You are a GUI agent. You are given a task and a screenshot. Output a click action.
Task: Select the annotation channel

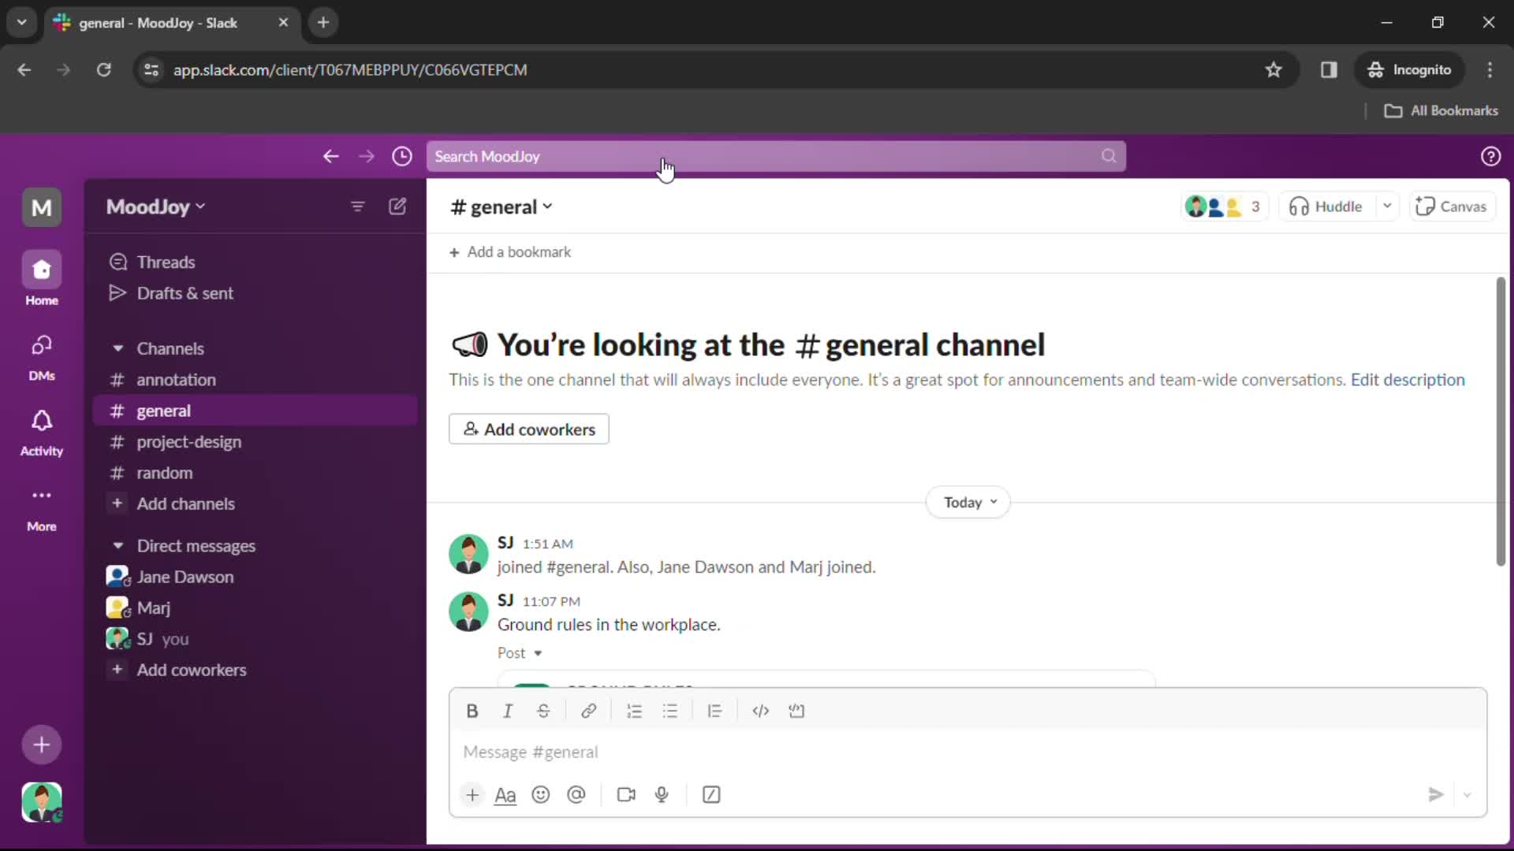tap(176, 378)
